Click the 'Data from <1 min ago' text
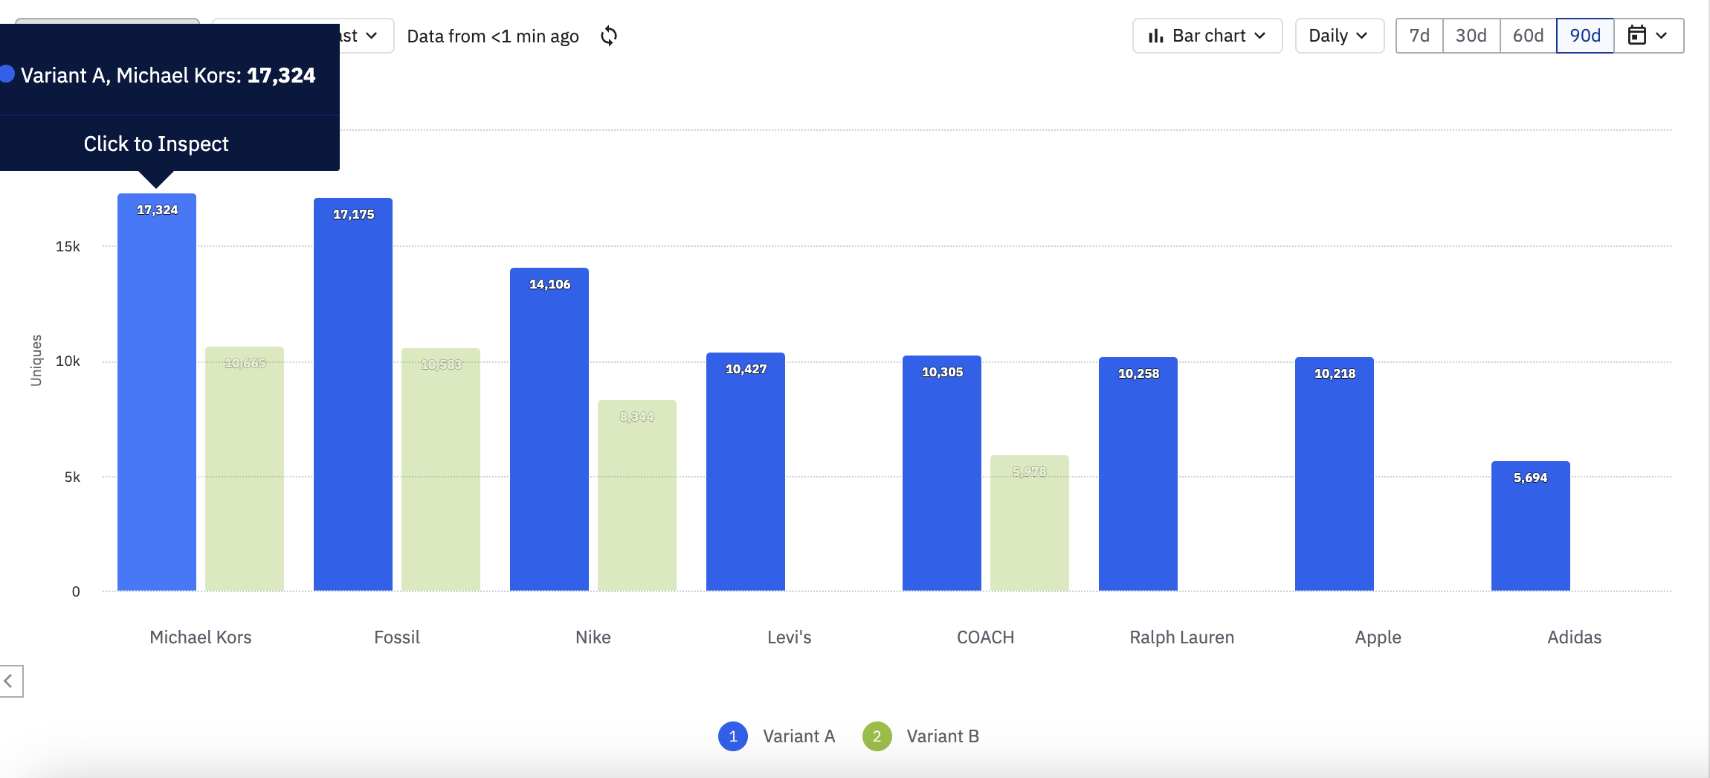The width and height of the screenshot is (1710, 778). [493, 36]
